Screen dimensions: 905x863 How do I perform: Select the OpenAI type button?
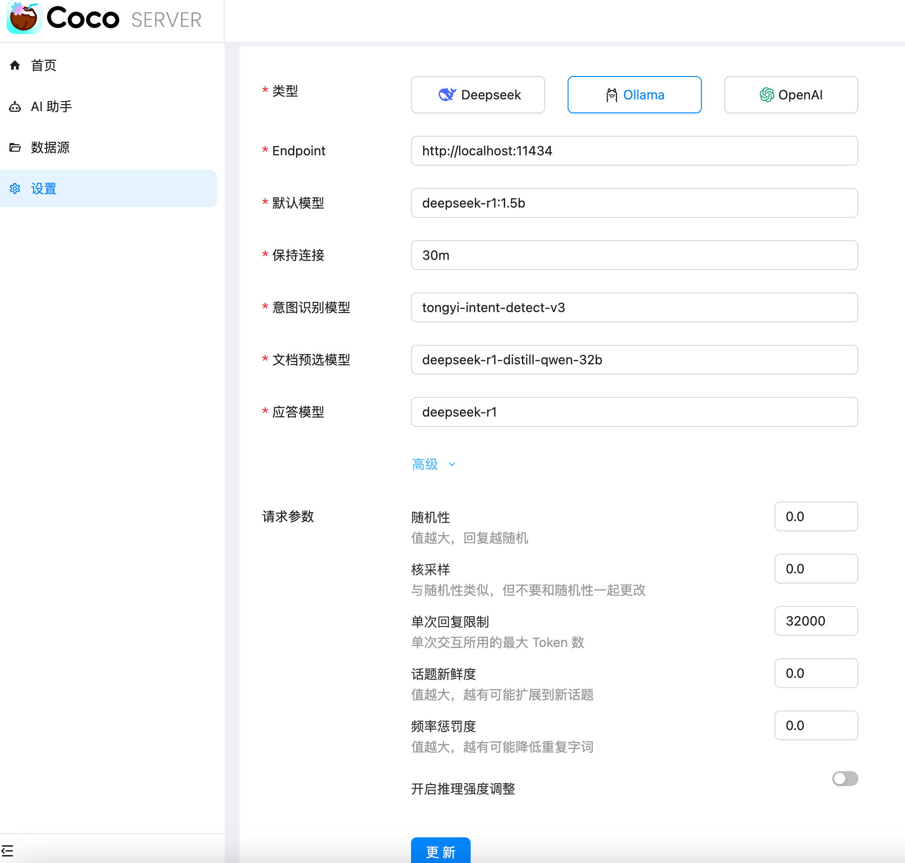click(791, 95)
